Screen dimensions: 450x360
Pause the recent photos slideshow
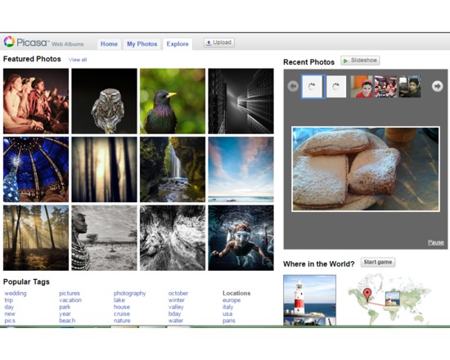[x=435, y=242]
